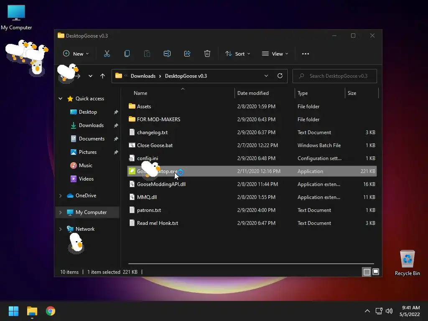This screenshot has height=321, width=428.
Task: Show hidden icons in the system tray
Action: click(367, 311)
